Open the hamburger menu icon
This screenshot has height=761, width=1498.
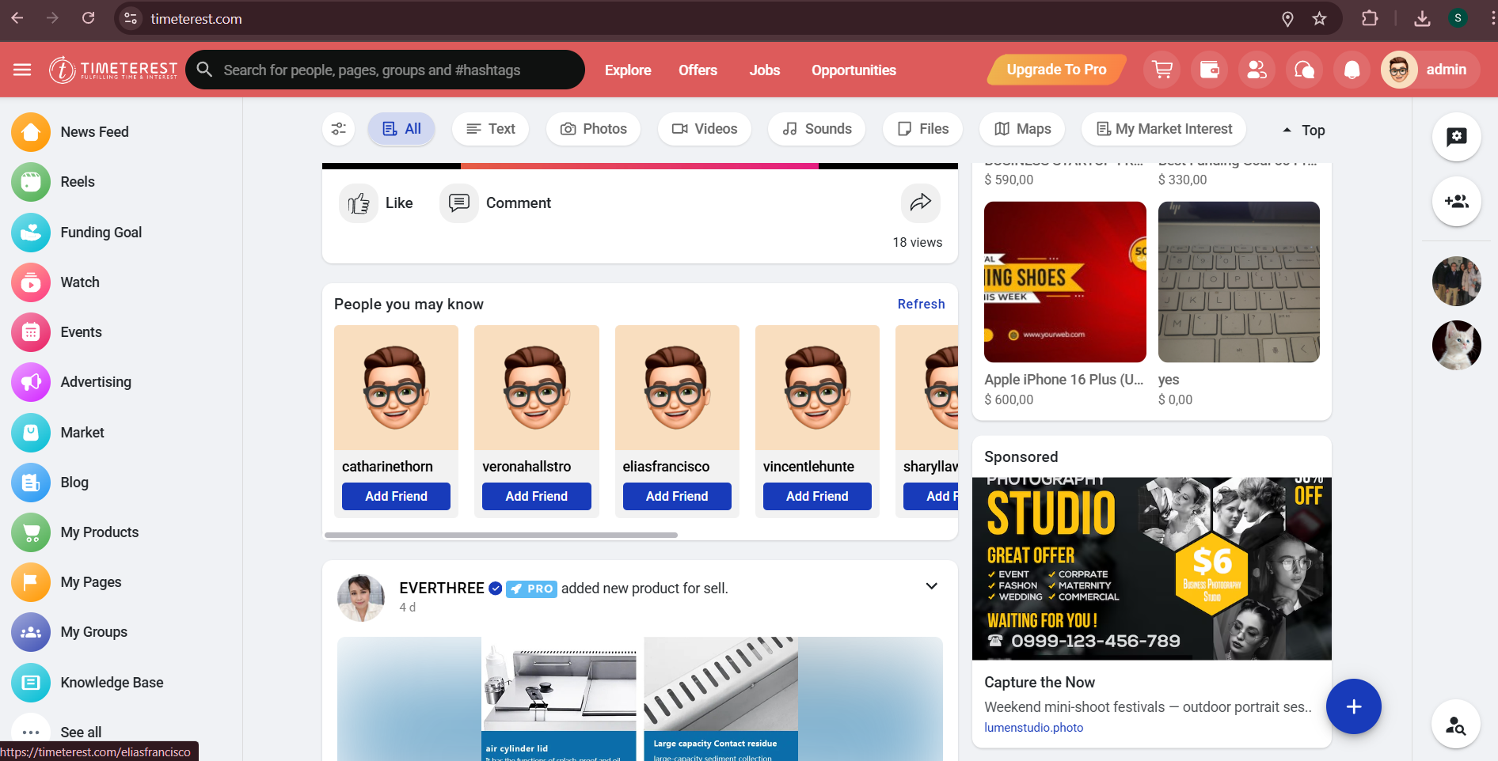tap(22, 70)
